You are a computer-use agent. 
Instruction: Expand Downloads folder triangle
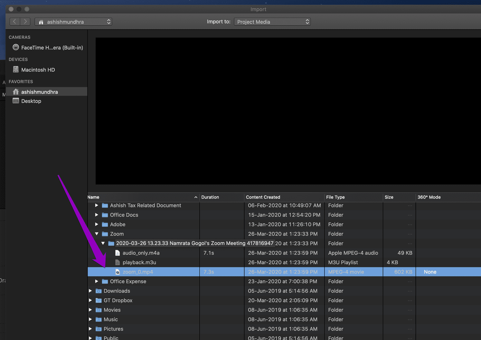(90, 291)
